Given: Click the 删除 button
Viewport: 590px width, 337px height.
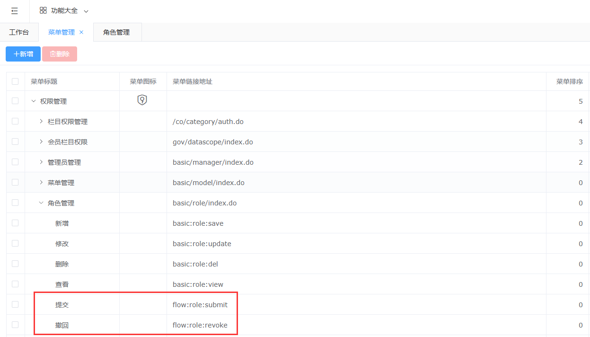Looking at the screenshot, I should (60, 54).
